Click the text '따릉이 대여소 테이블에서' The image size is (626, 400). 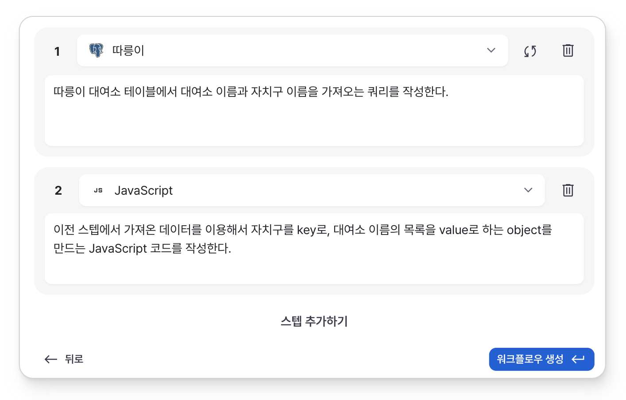tap(115, 92)
